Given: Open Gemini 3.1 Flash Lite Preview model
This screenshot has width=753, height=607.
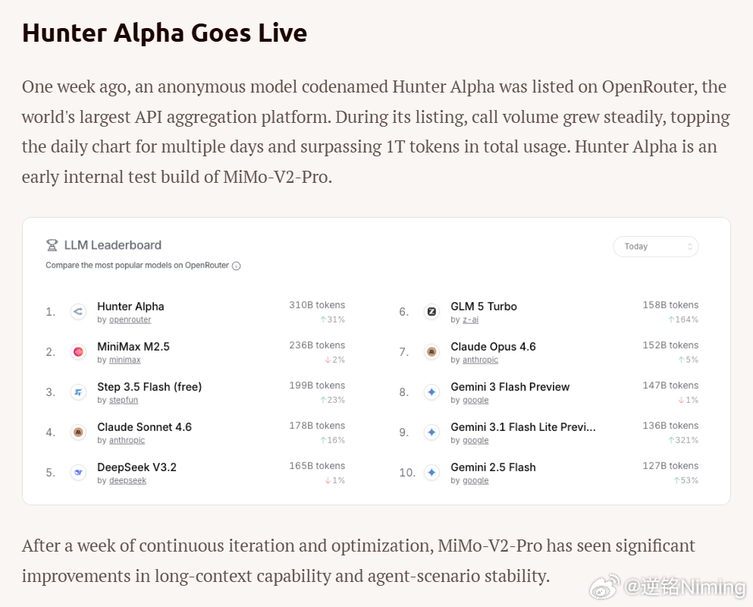Looking at the screenshot, I should coord(523,427).
